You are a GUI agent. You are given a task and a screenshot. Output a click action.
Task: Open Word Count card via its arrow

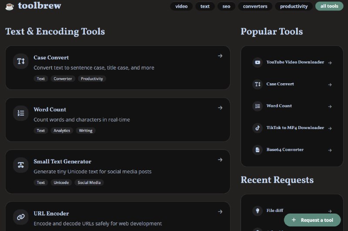point(220,108)
